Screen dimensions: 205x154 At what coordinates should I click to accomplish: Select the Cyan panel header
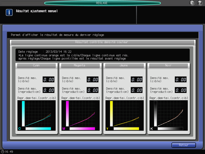pyautogui.click(x=36, y=65)
